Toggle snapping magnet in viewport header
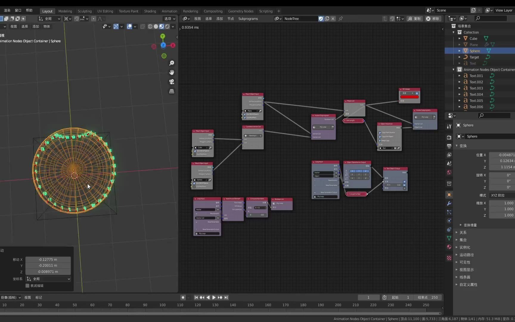The width and height of the screenshot is (515, 322). click(77, 19)
